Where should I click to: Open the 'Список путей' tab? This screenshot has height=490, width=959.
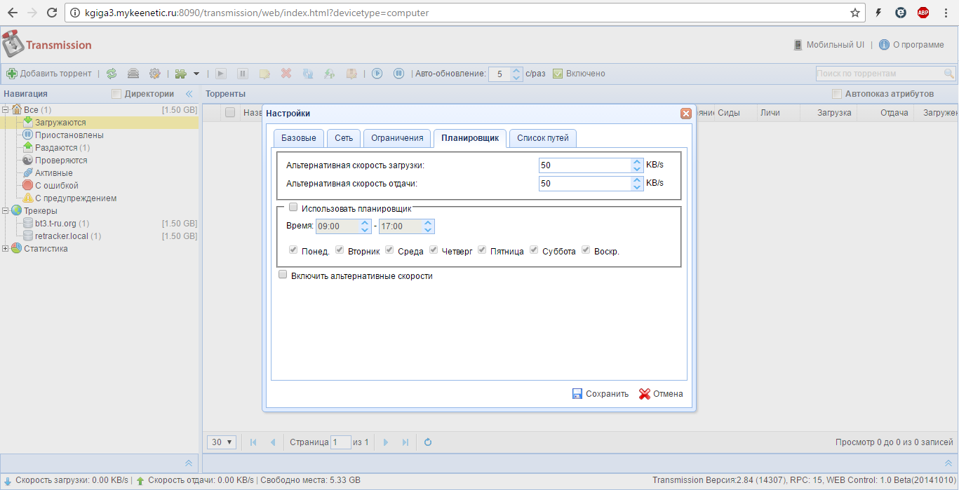[542, 138]
